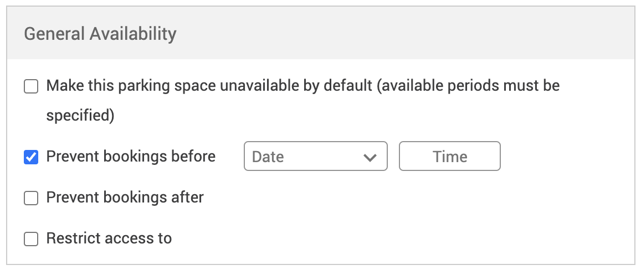
Task: Open the Date dropdown
Action: 315,157
